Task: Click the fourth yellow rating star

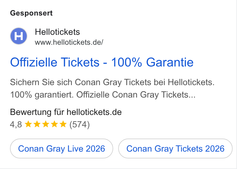Action: click(54, 124)
